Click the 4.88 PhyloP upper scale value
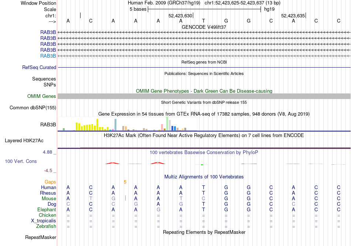Screen dimensions: 351x246 tap(47, 152)
